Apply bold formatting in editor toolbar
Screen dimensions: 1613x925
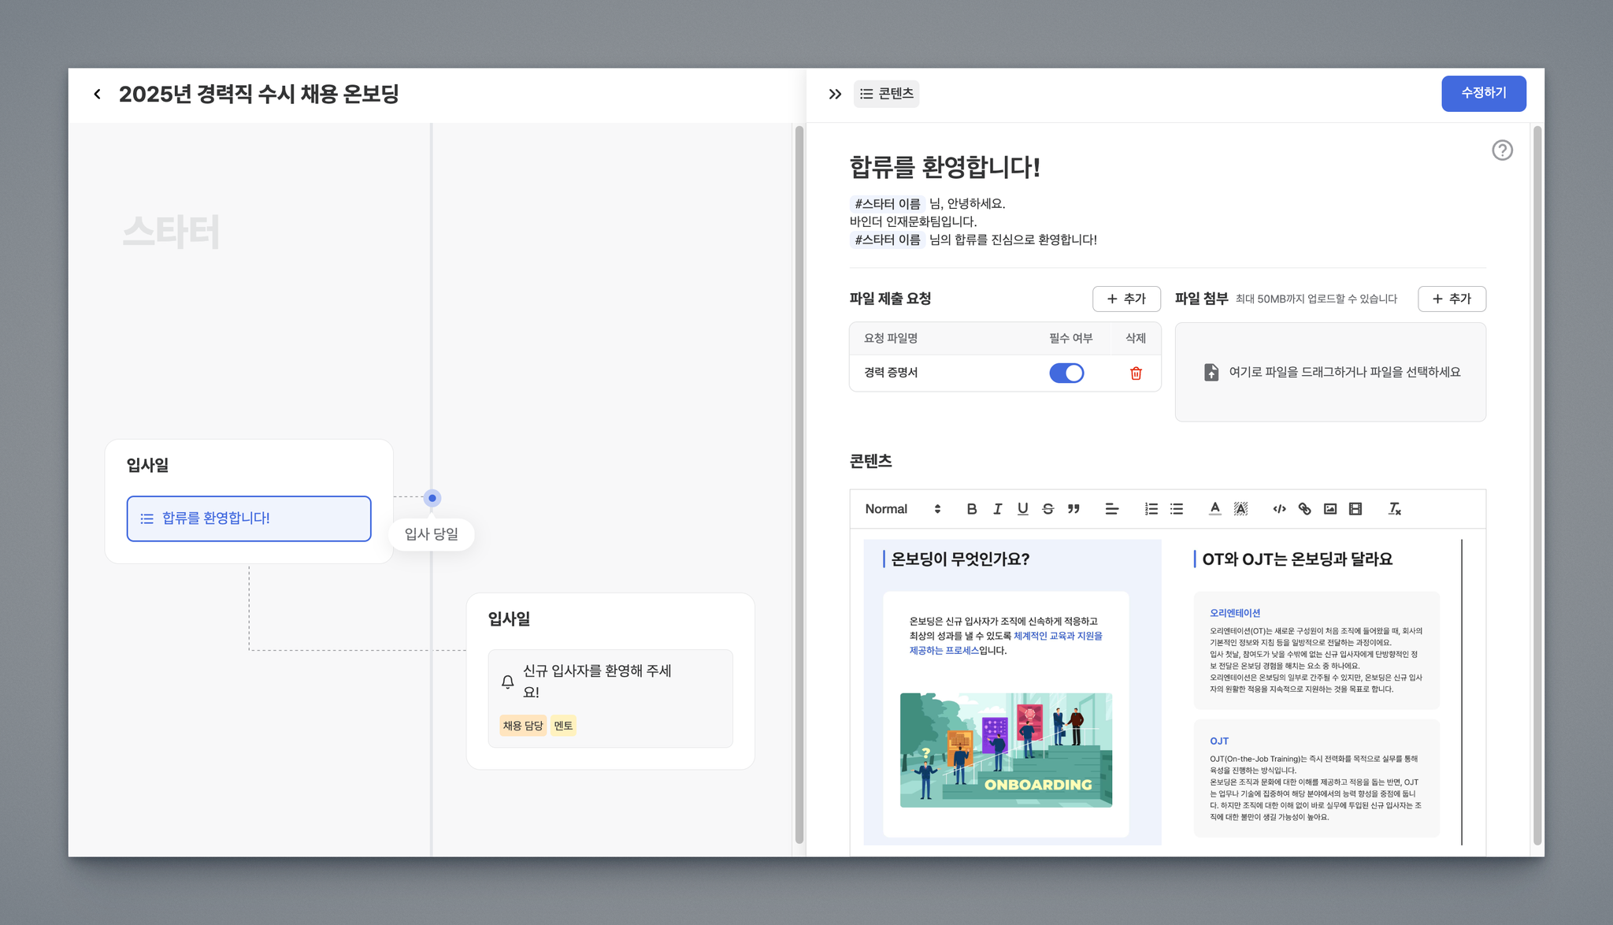tap(972, 509)
